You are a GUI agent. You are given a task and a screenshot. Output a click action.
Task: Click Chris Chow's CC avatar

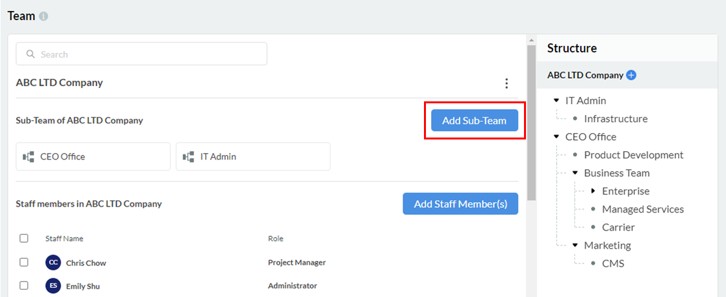tap(53, 263)
